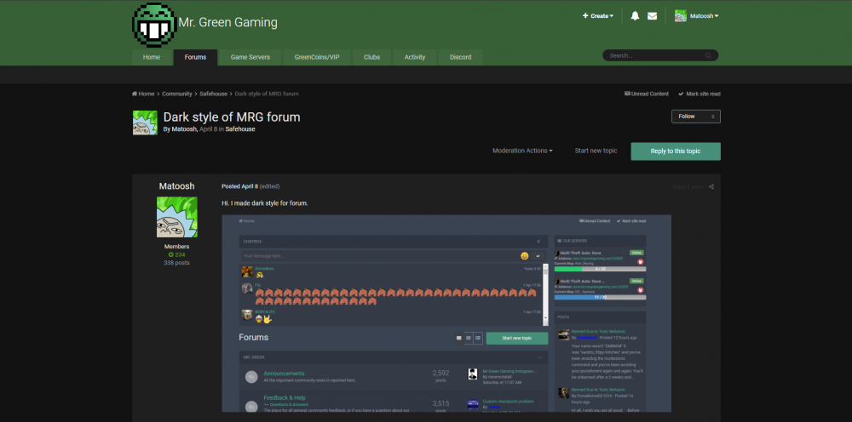
Task: Click Matoosh's avatar in the top bar
Action: pyautogui.click(x=681, y=16)
